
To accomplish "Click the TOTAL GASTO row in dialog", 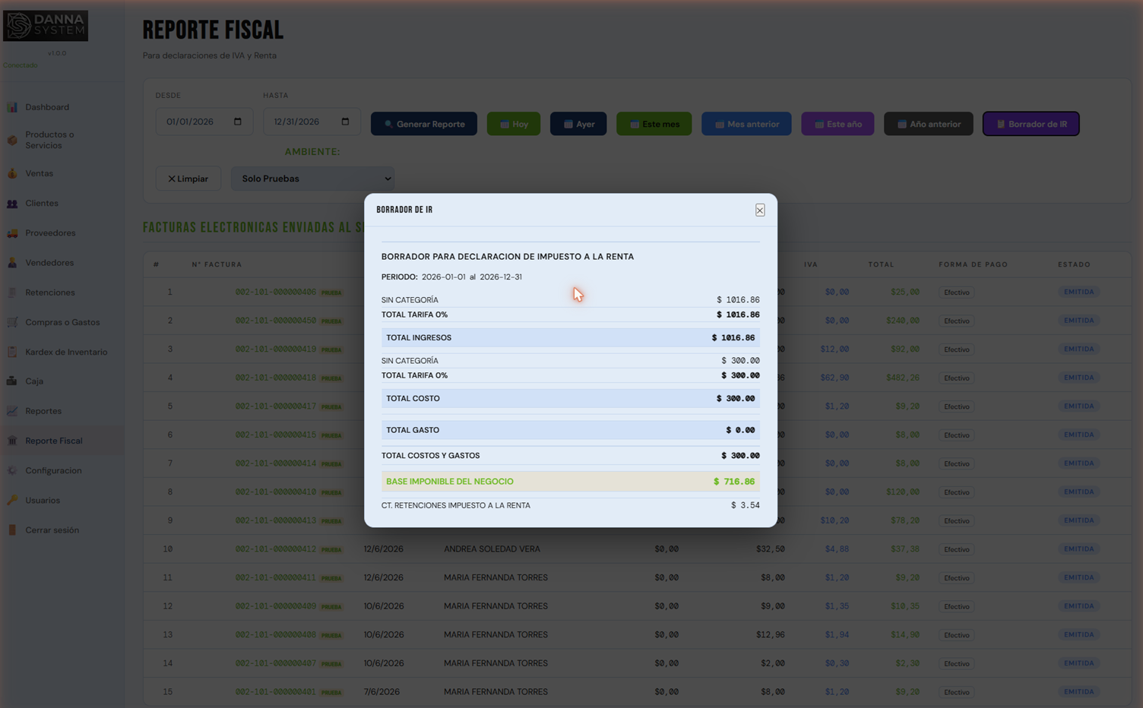I will 571,430.
